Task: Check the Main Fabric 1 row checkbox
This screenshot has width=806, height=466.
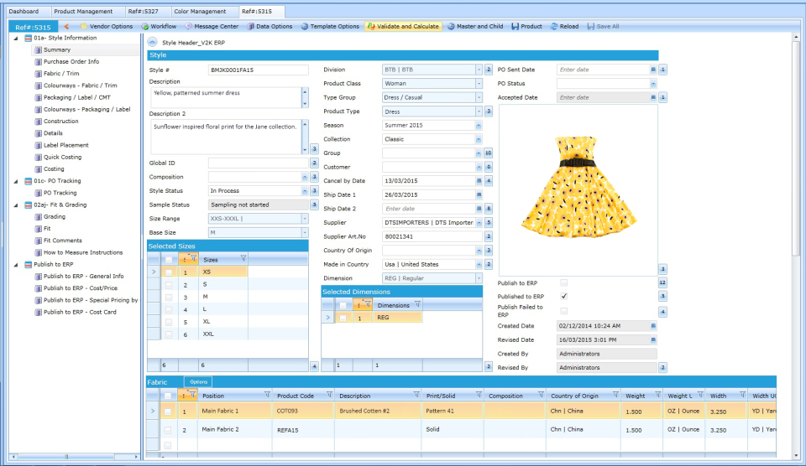Action: (x=168, y=411)
